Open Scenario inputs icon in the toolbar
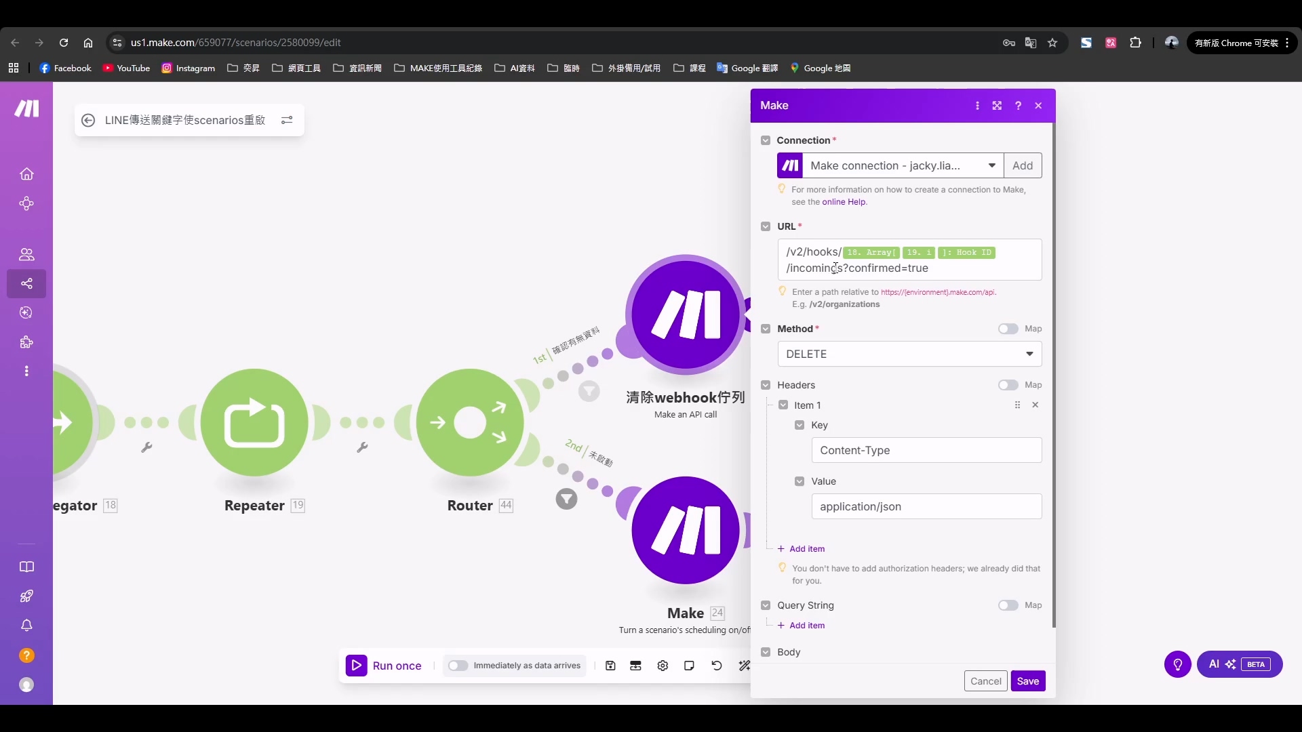1302x732 pixels. (x=635, y=666)
